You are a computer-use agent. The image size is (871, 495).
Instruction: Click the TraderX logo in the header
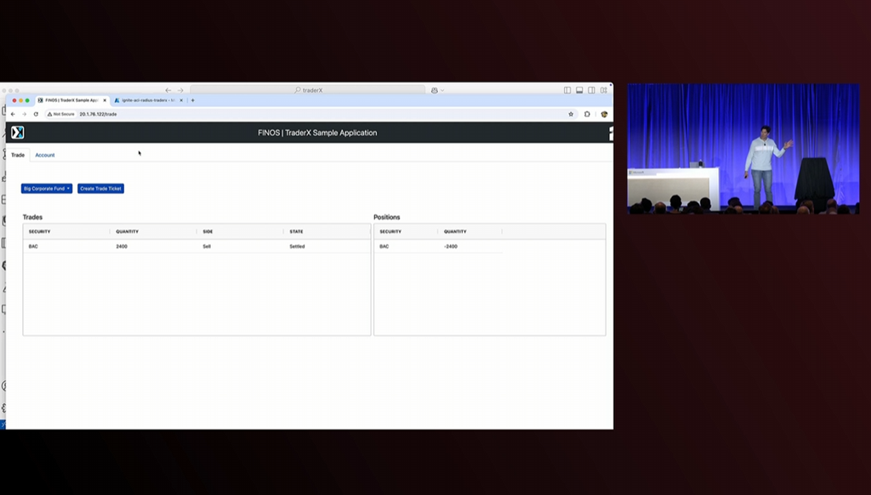point(17,133)
